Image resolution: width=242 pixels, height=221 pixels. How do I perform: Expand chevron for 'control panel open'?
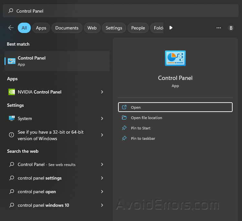102,192
